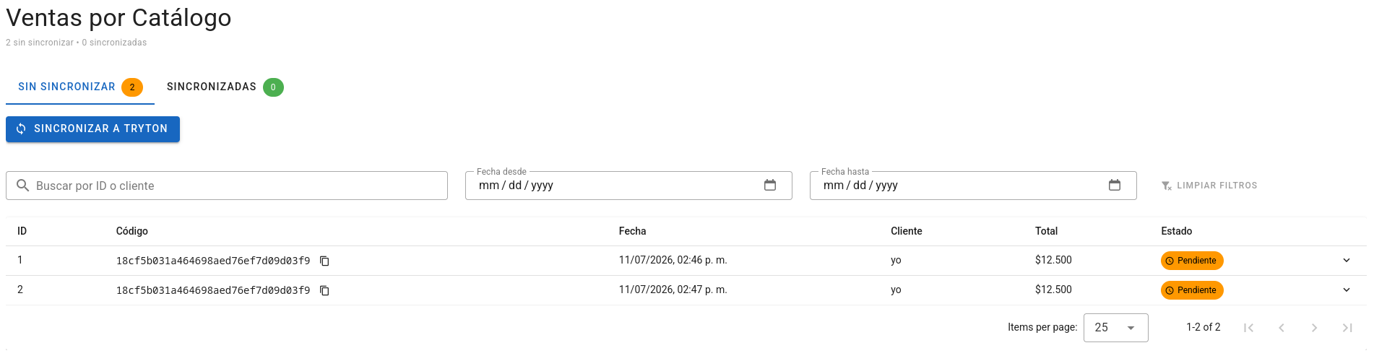
Task: Click the Fecha desde date field
Action: [628, 186]
